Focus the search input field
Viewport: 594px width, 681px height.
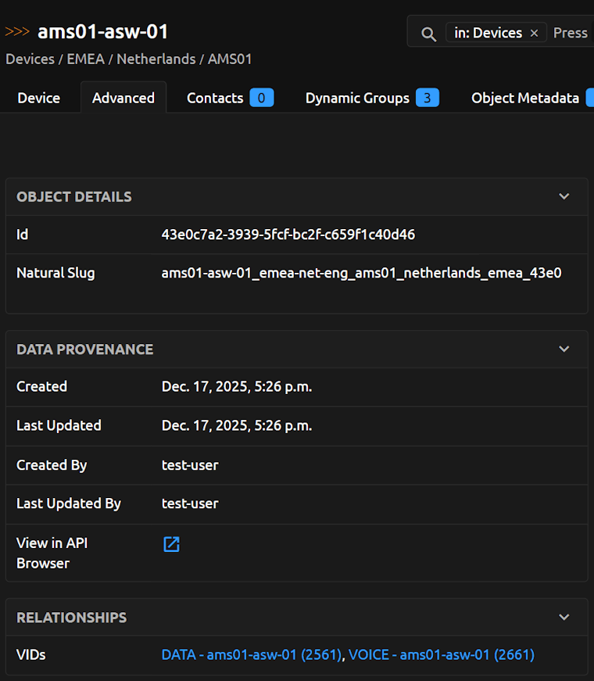click(571, 33)
